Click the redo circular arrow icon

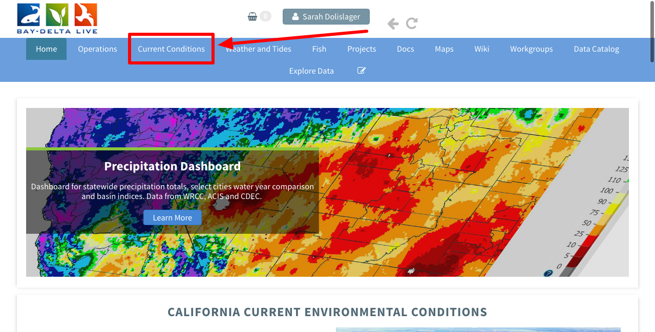412,24
